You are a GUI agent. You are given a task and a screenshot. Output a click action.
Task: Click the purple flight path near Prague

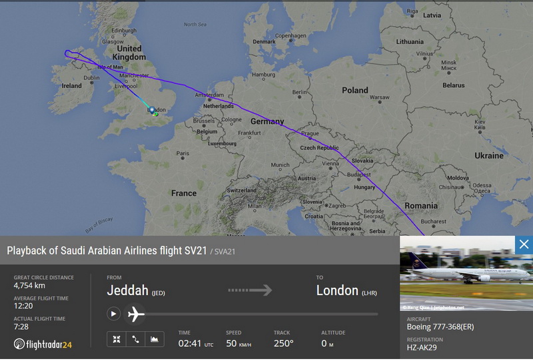307,136
